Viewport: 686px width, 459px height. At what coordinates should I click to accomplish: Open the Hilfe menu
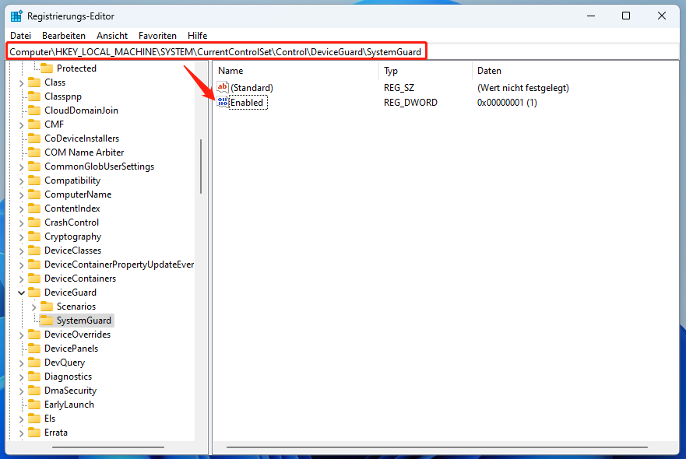(197, 36)
